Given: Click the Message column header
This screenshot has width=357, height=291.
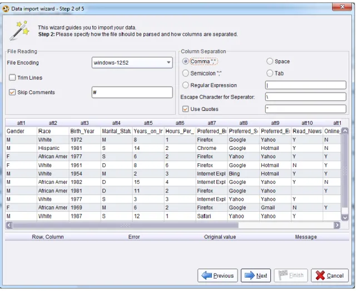Looking at the screenshot, I should (x=306, y=237).
